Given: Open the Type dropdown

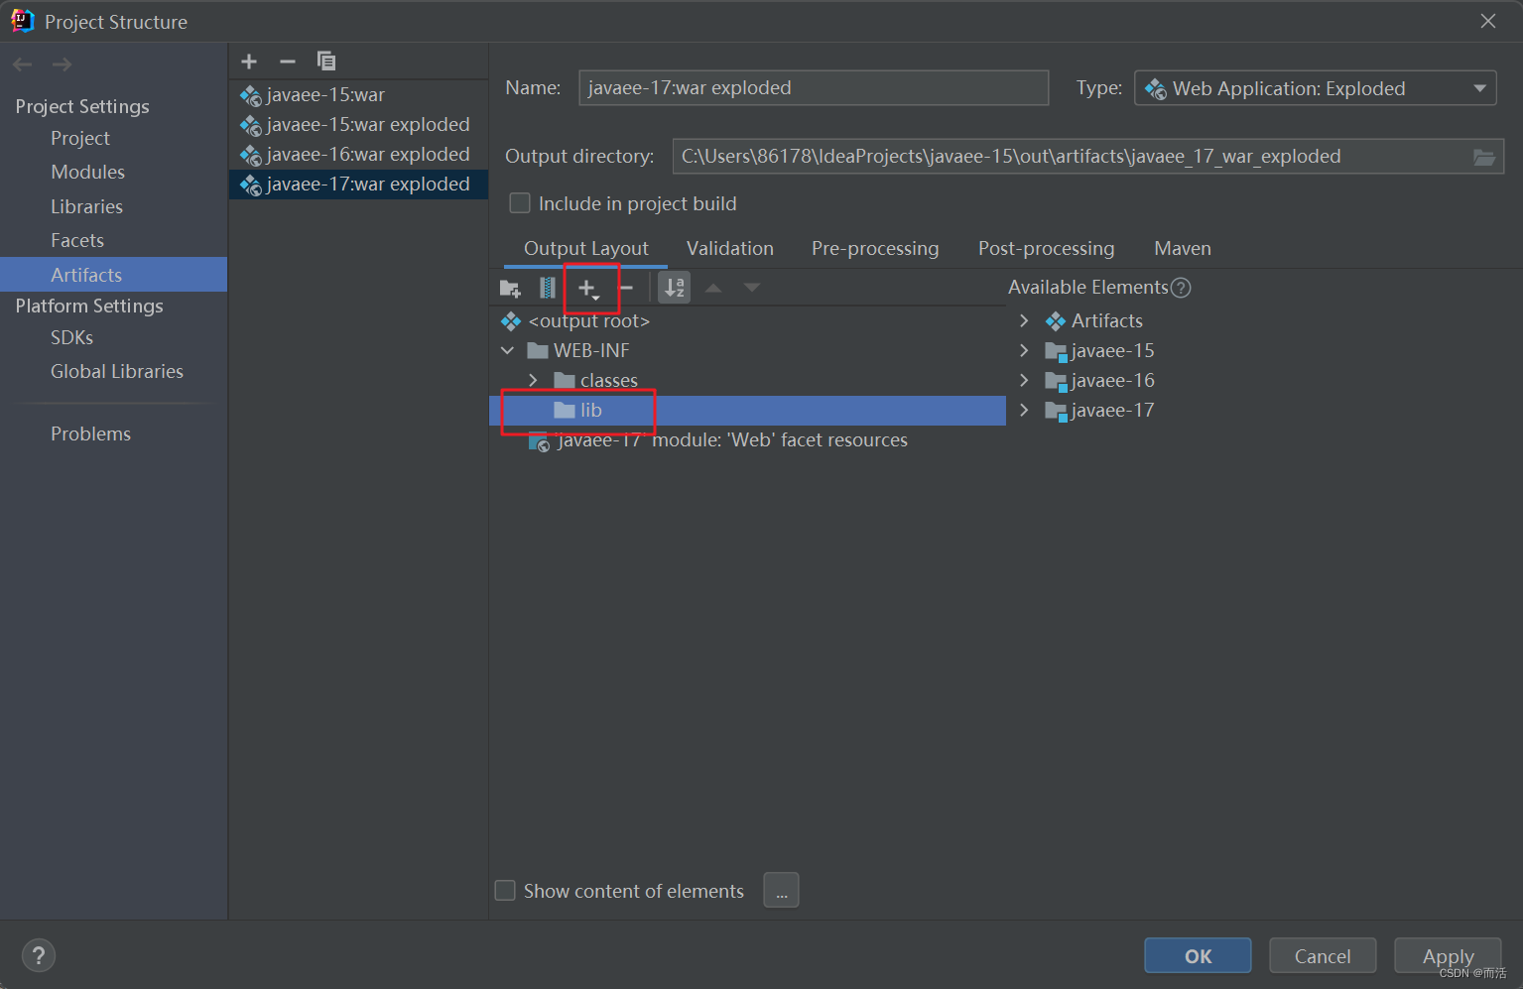Looking at the screenshot, I should point(1315,88).
